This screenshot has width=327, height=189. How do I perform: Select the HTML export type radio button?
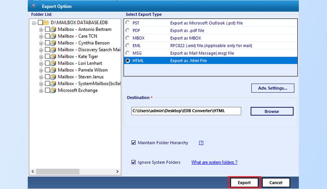tap(128, 61)
